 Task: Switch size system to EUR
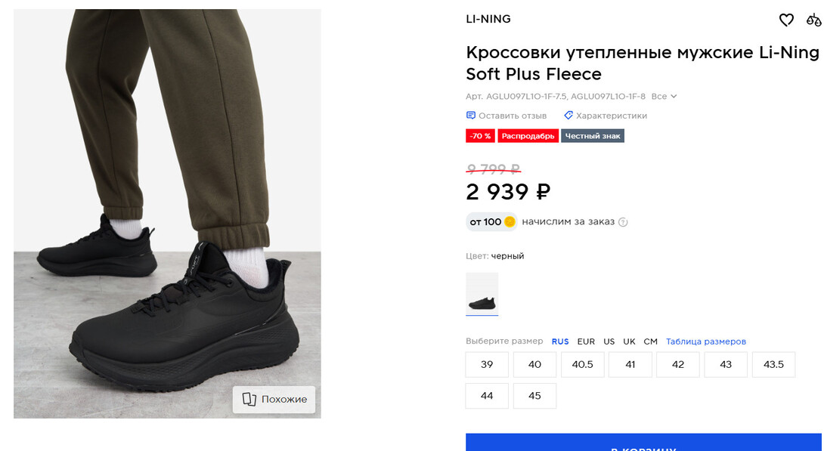586,341
